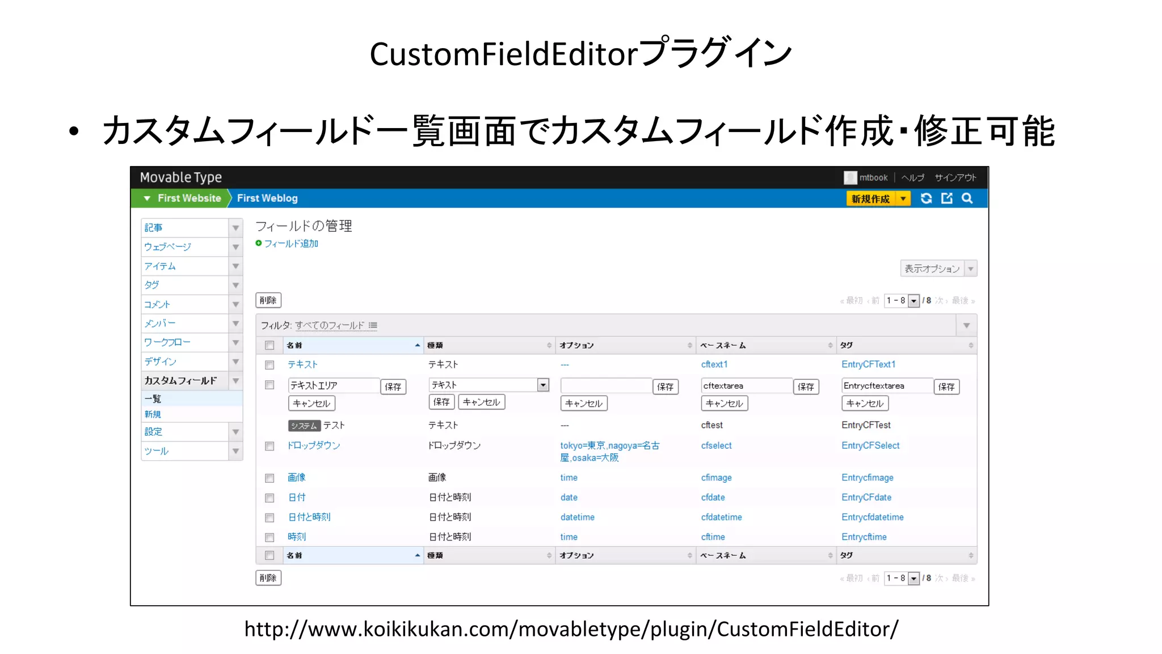Viewport: 1162px width, 654px height.
Task: Cancel the options field edit
Action: click(x=584, y=404)
